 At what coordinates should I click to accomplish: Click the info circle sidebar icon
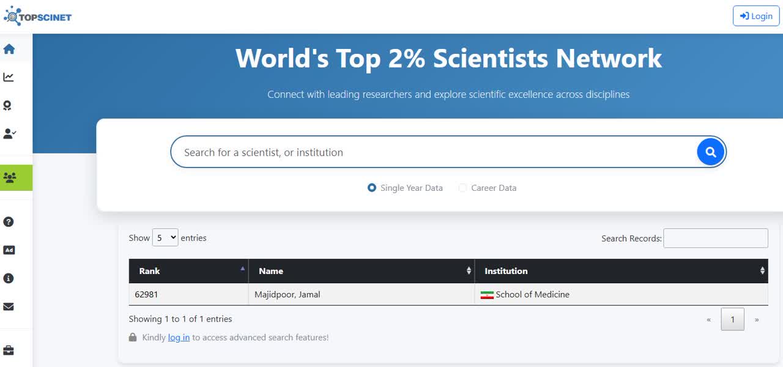[9, 278]
